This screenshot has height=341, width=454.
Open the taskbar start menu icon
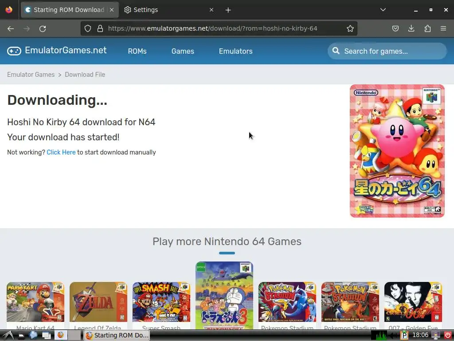[x=8, y=336]
